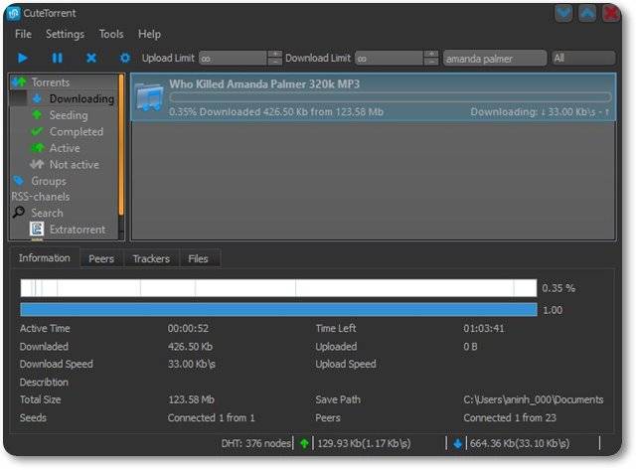Switch to the Files tab
This screenshot has height=470, width=636.
(199, 258)
